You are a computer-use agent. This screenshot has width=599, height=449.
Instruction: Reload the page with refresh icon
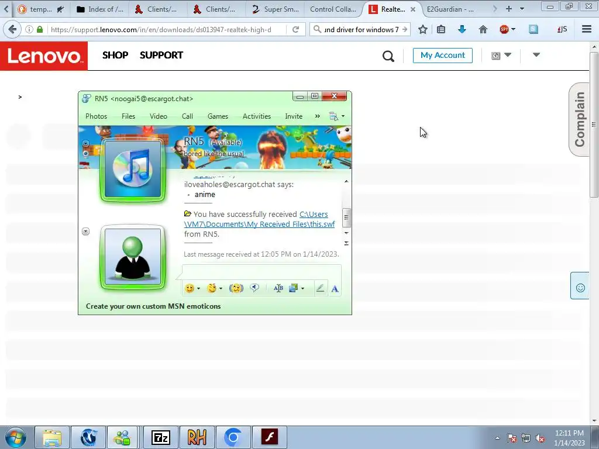click(295, 29)
